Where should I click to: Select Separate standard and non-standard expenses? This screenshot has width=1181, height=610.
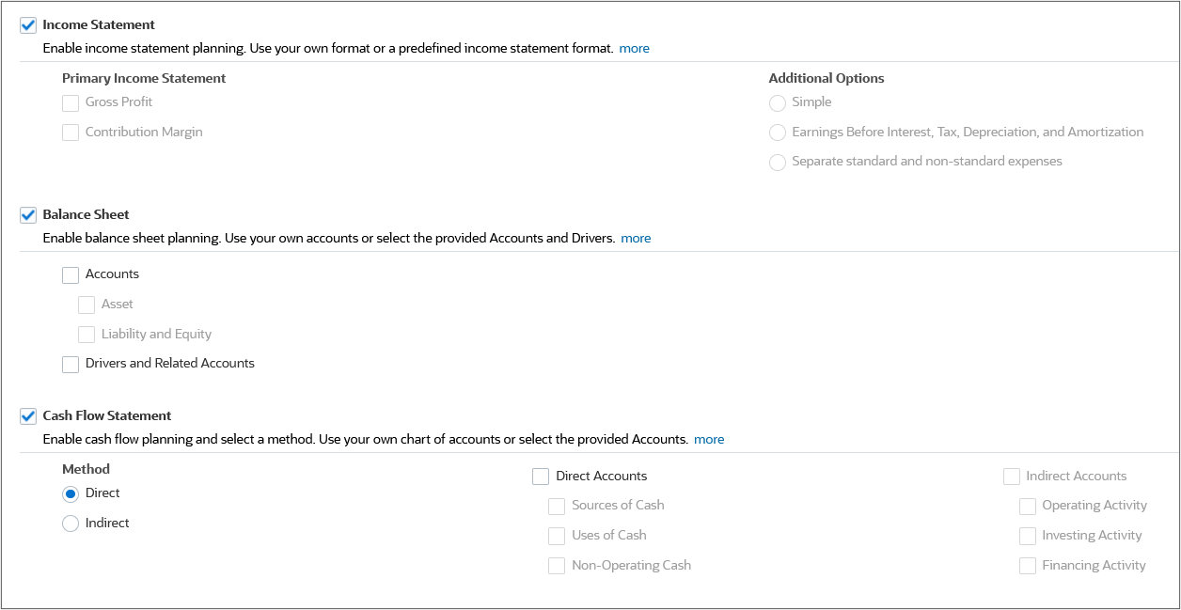778,162
